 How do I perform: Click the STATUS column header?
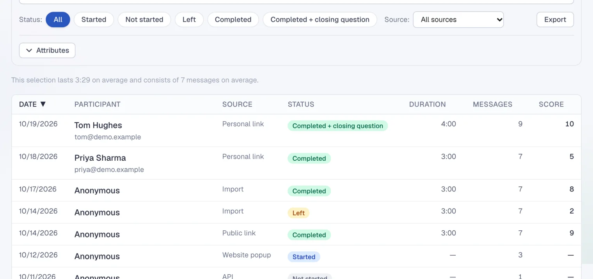301,104
